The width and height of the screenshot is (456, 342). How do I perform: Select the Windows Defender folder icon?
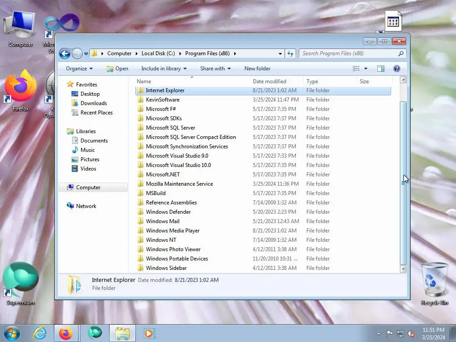pos(140,212)
